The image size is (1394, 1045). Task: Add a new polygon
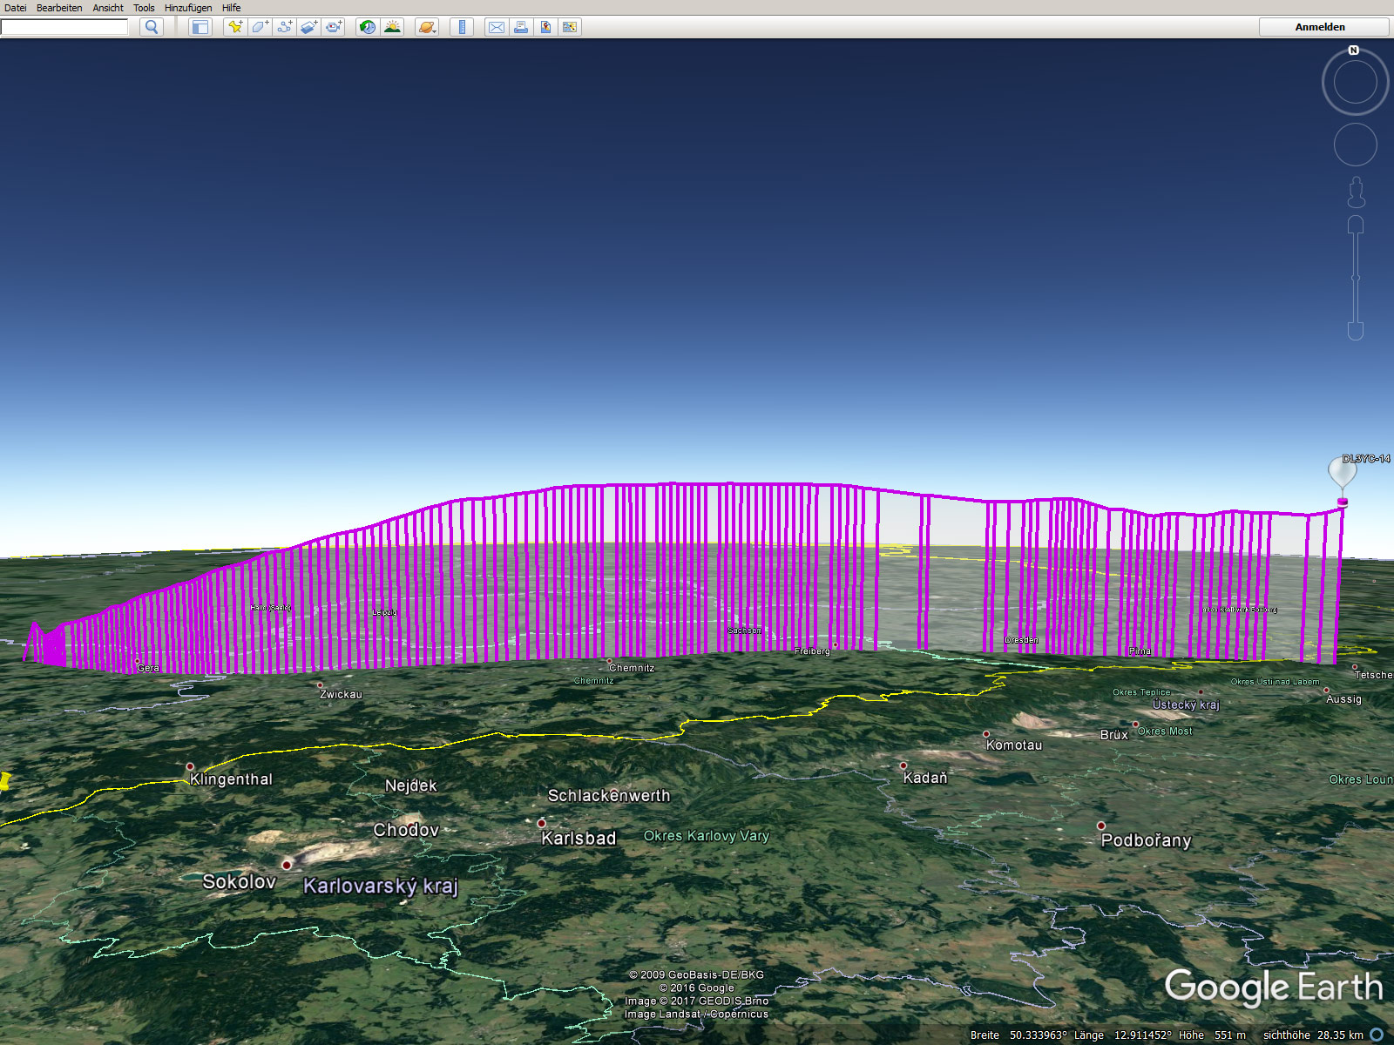260,27
